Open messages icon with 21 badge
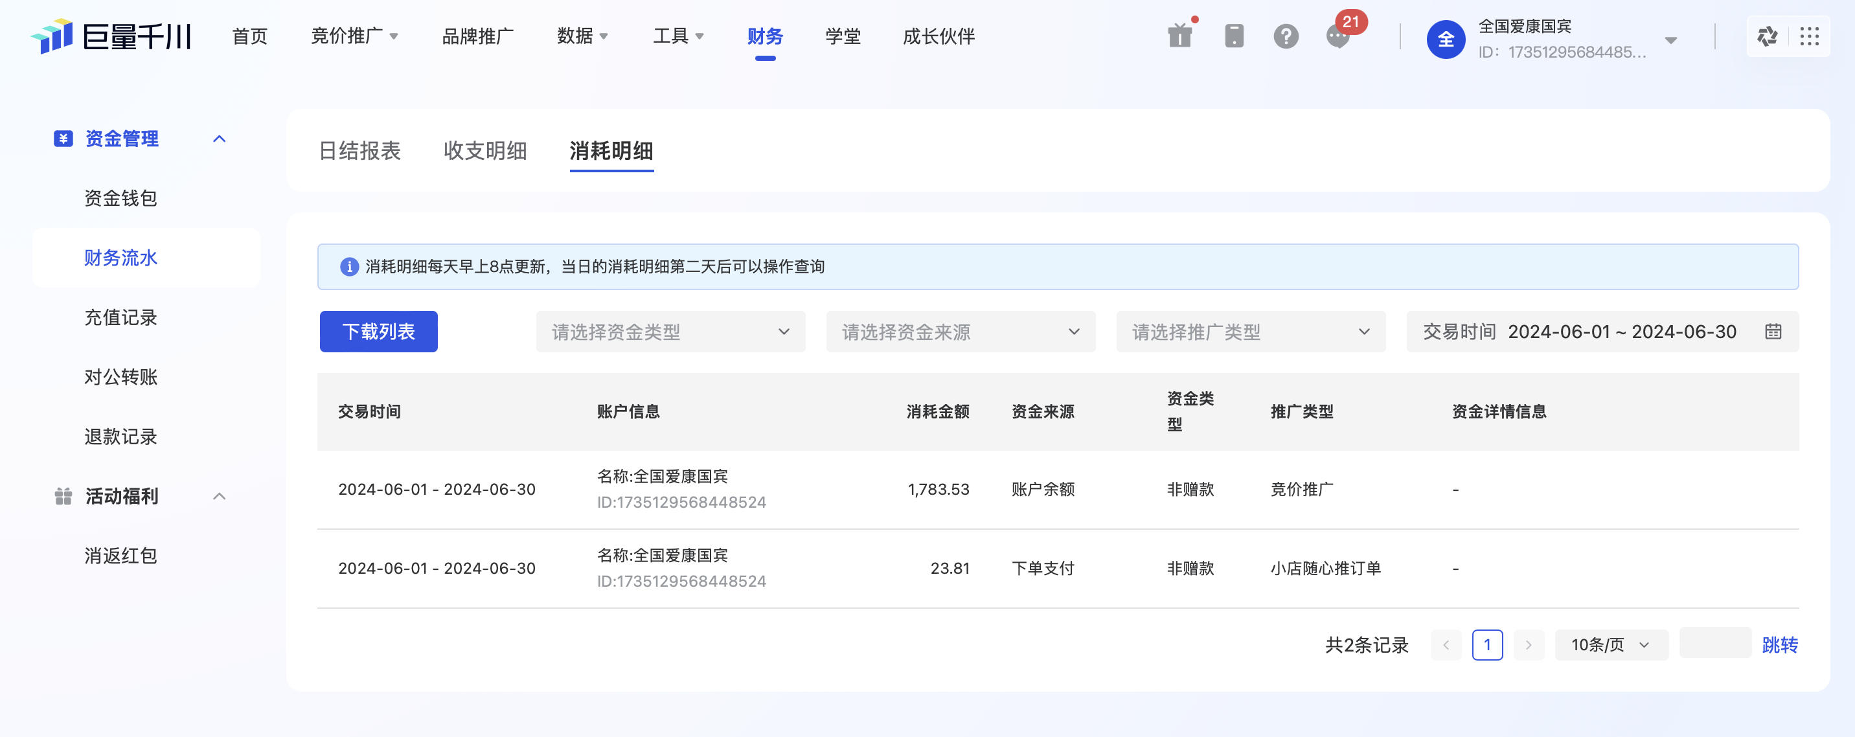 [1338, 36]
